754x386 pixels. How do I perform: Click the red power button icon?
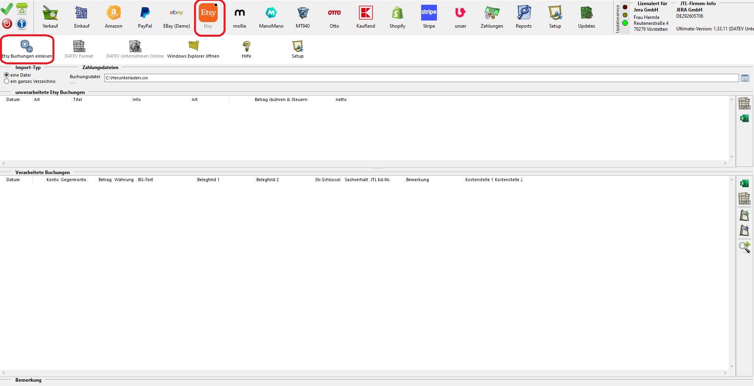[7, 24]
